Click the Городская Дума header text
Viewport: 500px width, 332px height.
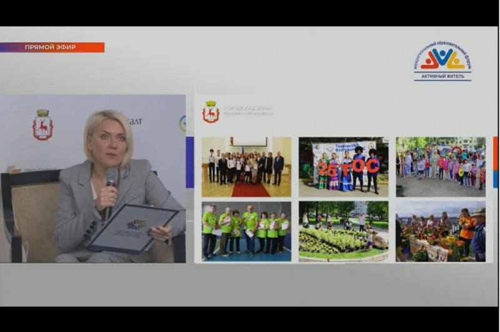tap(248, 111)
